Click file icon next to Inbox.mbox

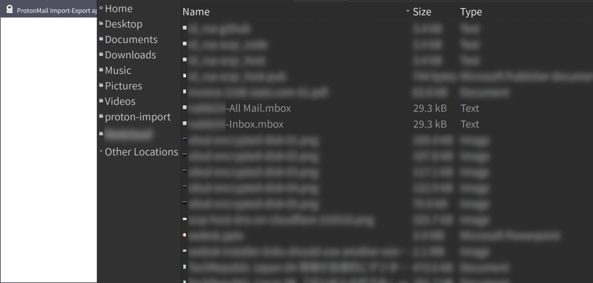tap(185, 123)
